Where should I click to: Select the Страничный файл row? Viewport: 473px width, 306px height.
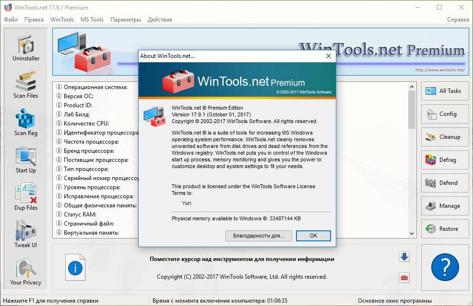tap(95, 224)
